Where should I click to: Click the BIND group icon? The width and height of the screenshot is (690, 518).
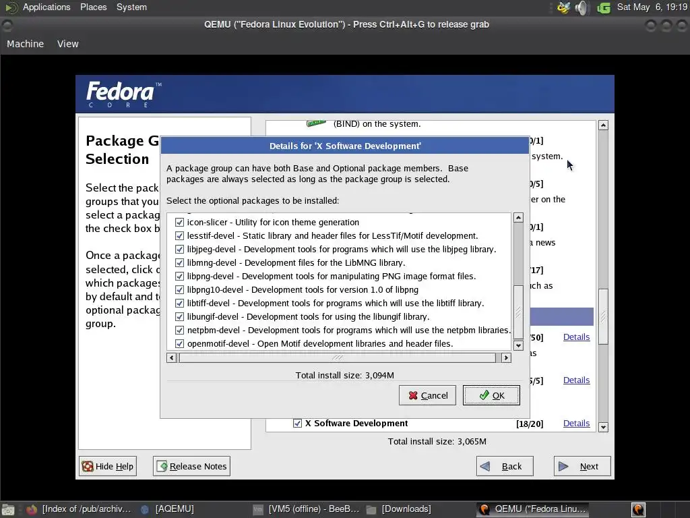(x=317, y=123)
